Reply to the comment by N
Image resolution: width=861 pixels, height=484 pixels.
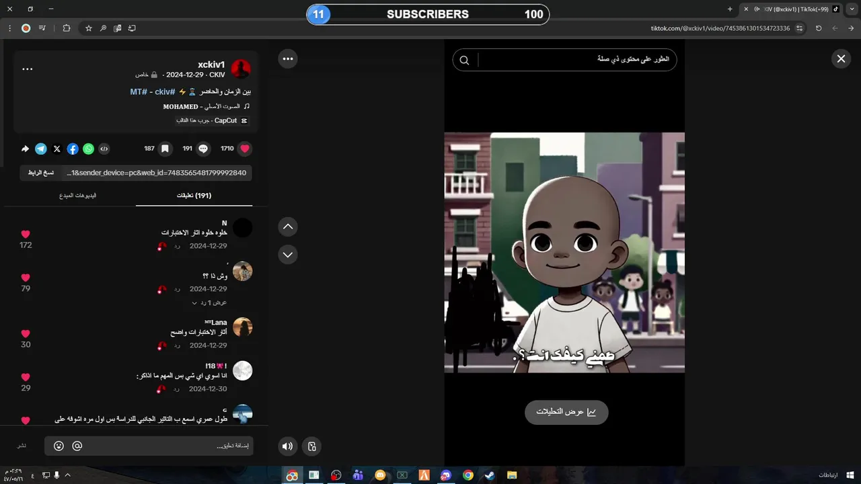pos(177,246)
